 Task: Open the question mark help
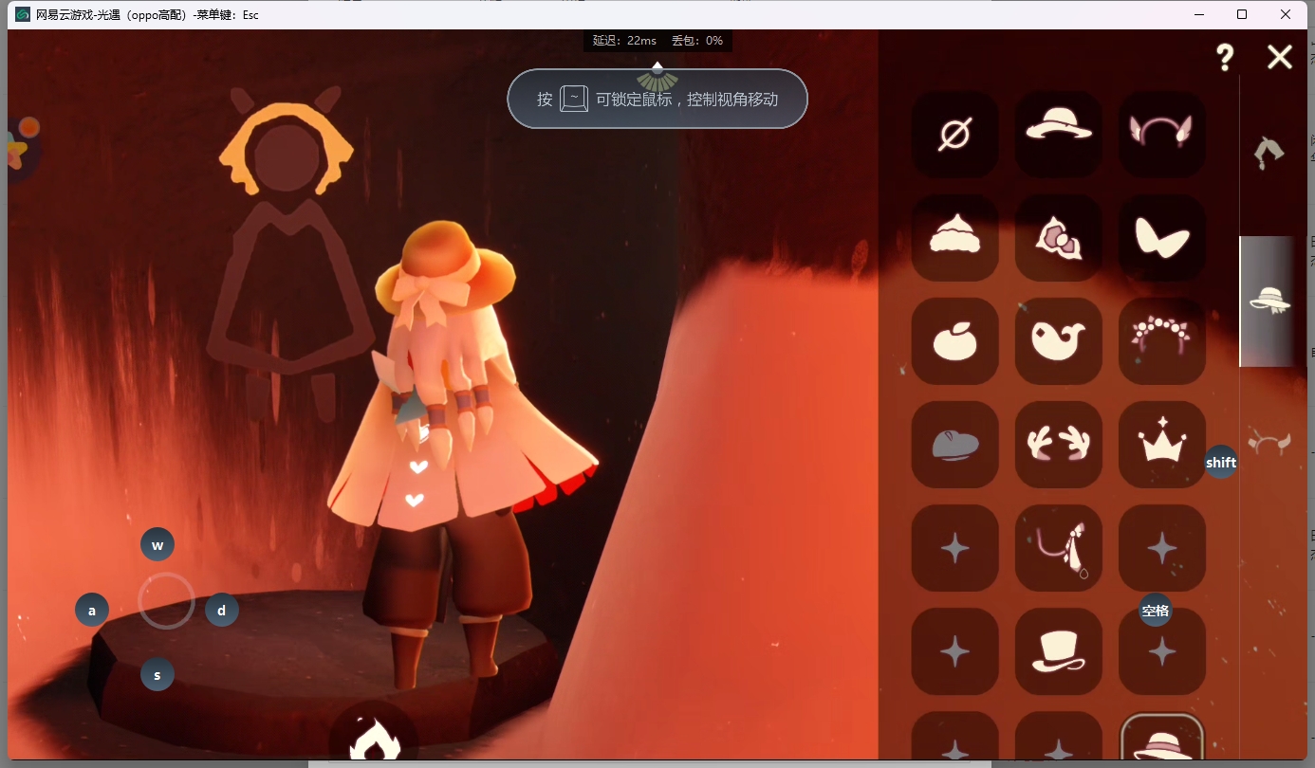[x=1225, y=57]
